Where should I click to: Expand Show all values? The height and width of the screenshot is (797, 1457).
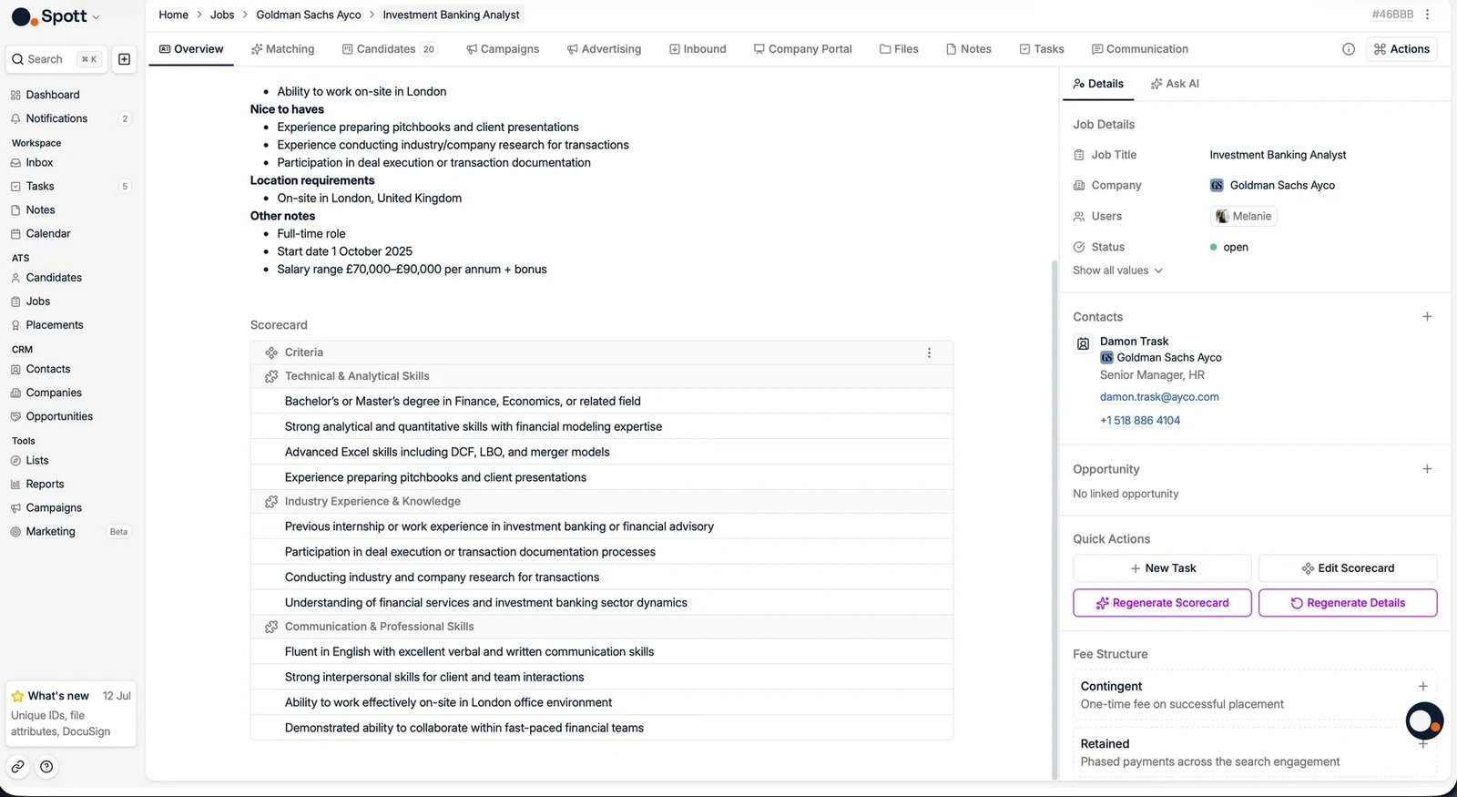point(1117,271)
